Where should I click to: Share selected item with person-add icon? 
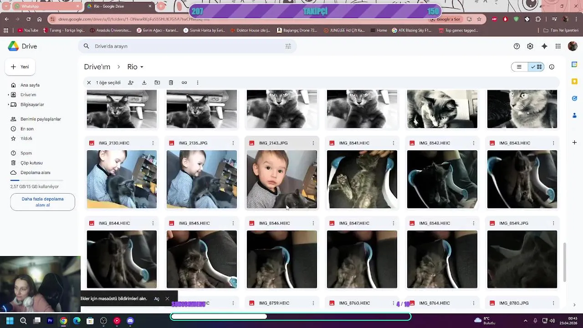coord(131,82)
